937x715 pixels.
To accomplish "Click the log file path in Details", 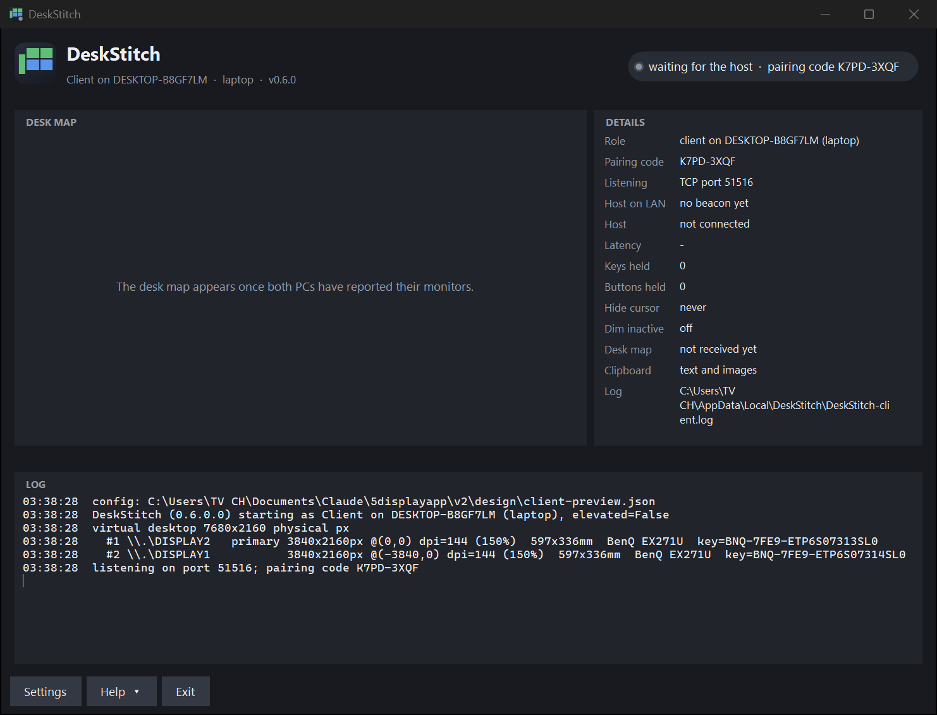I will 785,405.
